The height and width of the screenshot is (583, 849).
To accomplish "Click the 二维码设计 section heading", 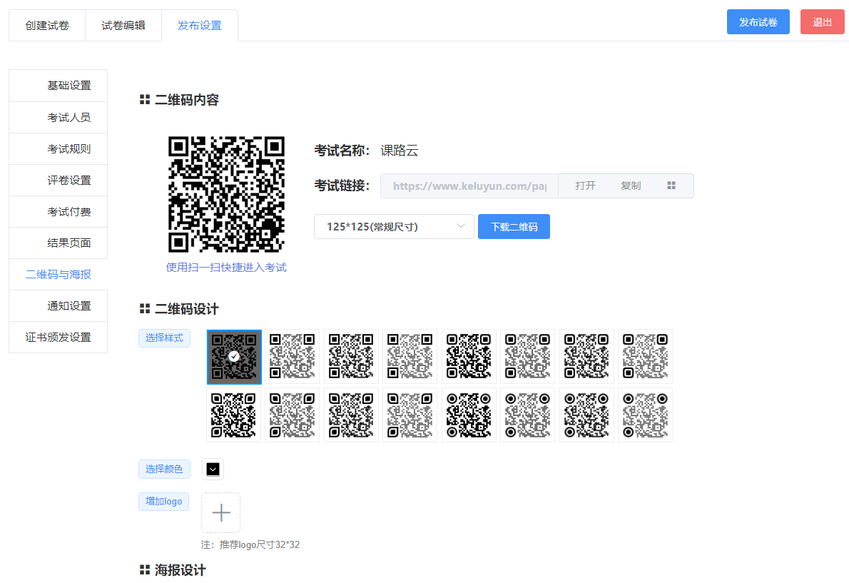I will click(x=187, y=308).
